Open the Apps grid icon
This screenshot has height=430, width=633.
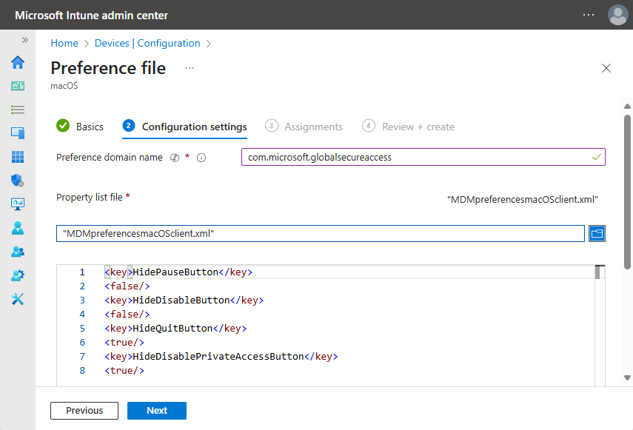17,156
